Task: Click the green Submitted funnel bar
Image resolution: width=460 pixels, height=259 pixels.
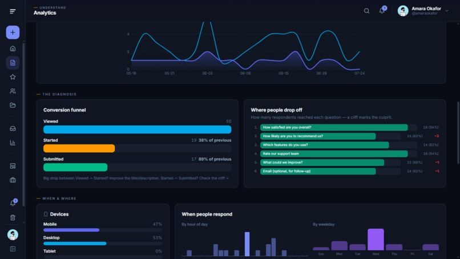Action: [75, 168]
